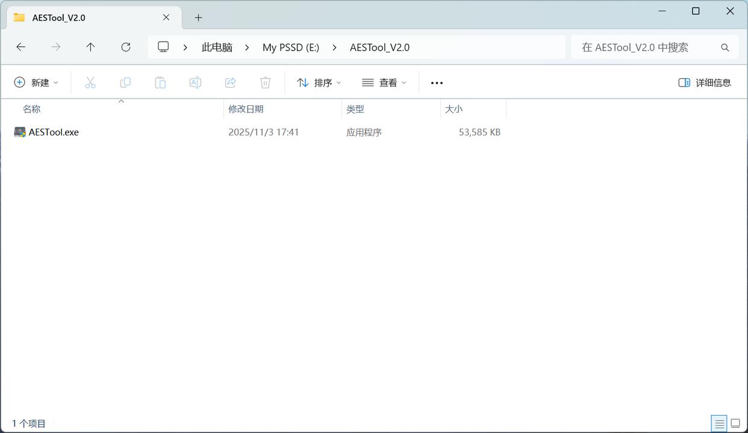
Task: Toggle the 详细信息 details pane
Action: (705, 82)
